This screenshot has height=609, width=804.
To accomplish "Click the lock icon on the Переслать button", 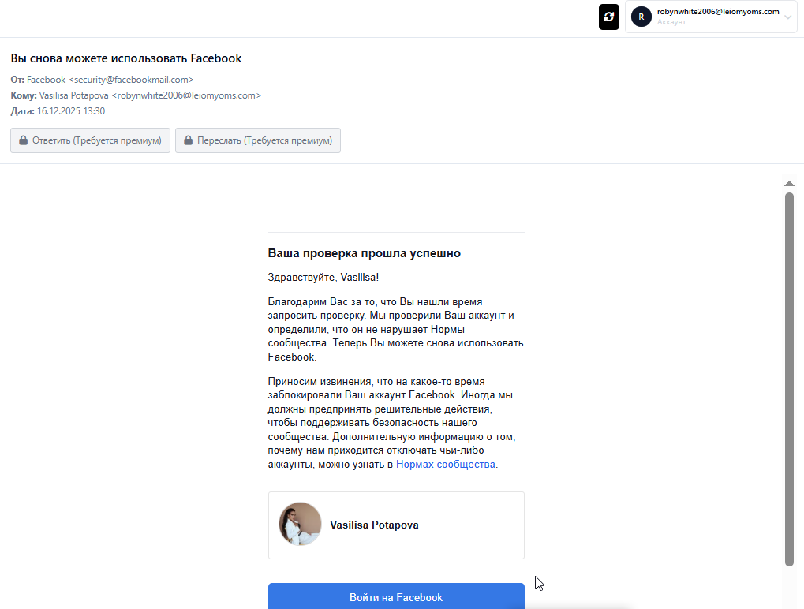I will pos(189,140).
